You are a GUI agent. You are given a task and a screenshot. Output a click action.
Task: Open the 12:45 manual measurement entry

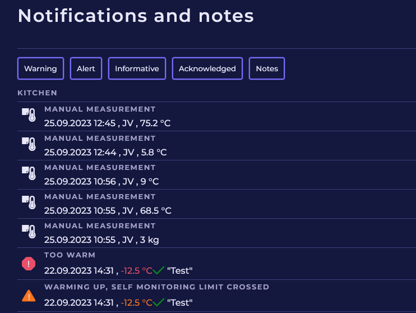click(x=107, y=123)
